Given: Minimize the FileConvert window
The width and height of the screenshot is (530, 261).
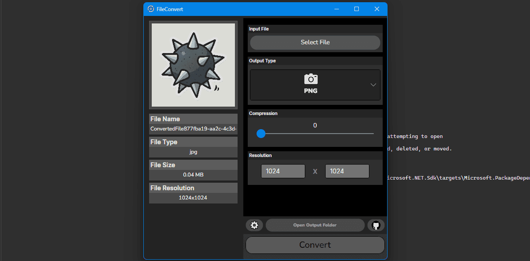Looking at the screenshot, I should [336, 9].
